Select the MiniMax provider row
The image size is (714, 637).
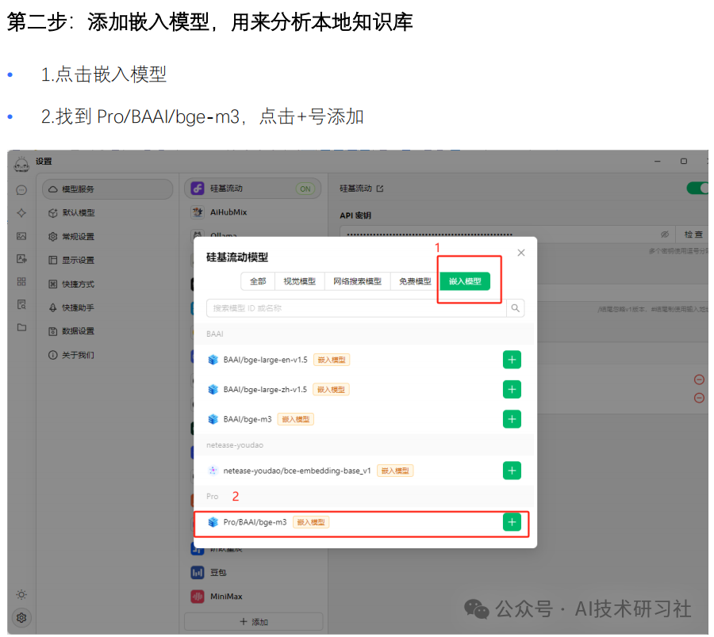tap(253, 596)
